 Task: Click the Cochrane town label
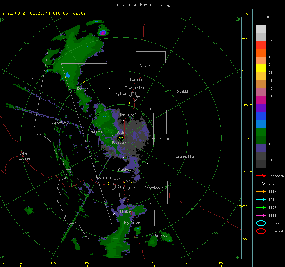104,177
